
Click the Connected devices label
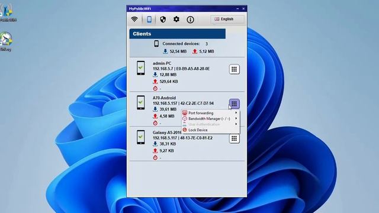(x=181, y=44)
